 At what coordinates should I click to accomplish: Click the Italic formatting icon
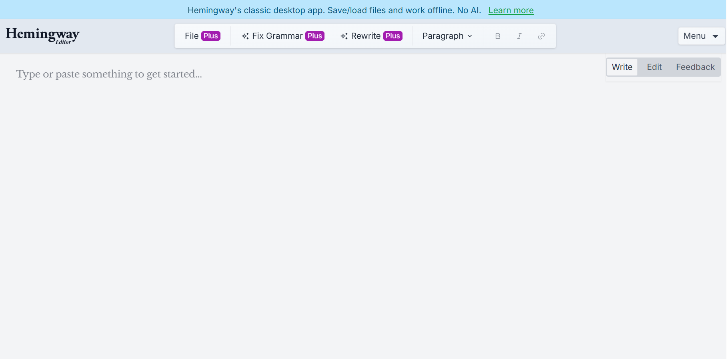519,36
